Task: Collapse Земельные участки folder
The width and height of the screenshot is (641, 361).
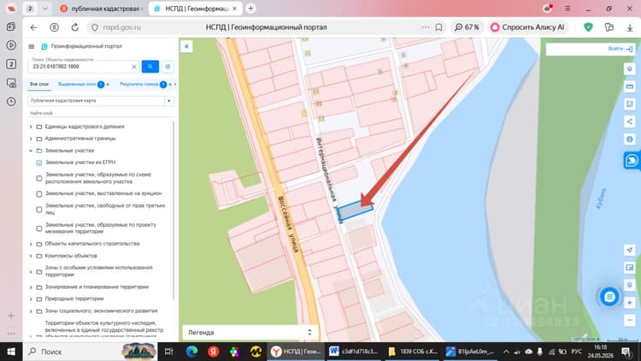Action: click(31, 151)
